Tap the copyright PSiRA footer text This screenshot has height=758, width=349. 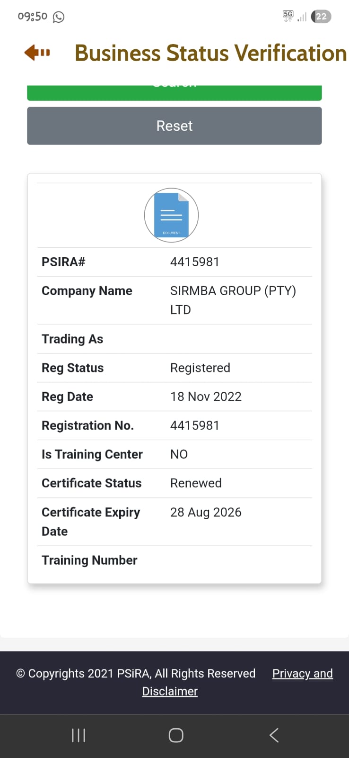[136, 674]
